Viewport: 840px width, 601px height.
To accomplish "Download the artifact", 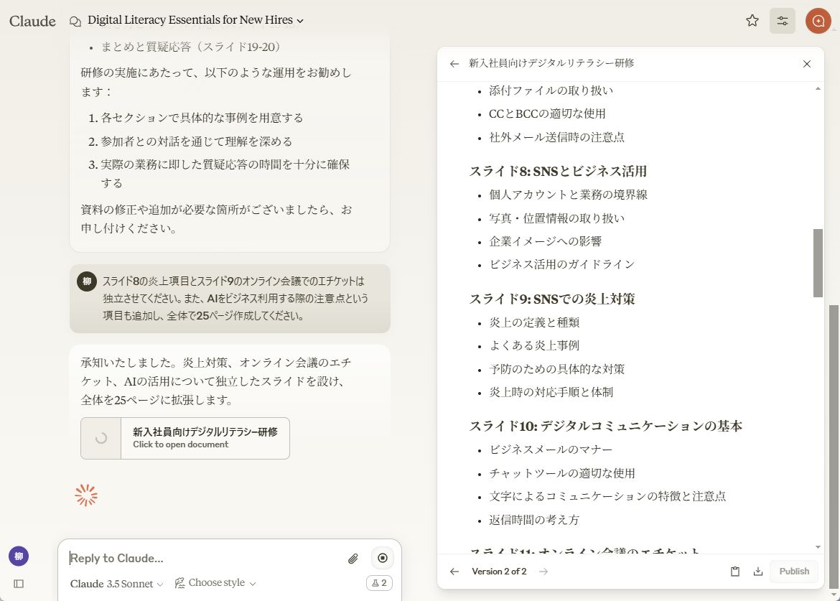I will click(758, 572).
